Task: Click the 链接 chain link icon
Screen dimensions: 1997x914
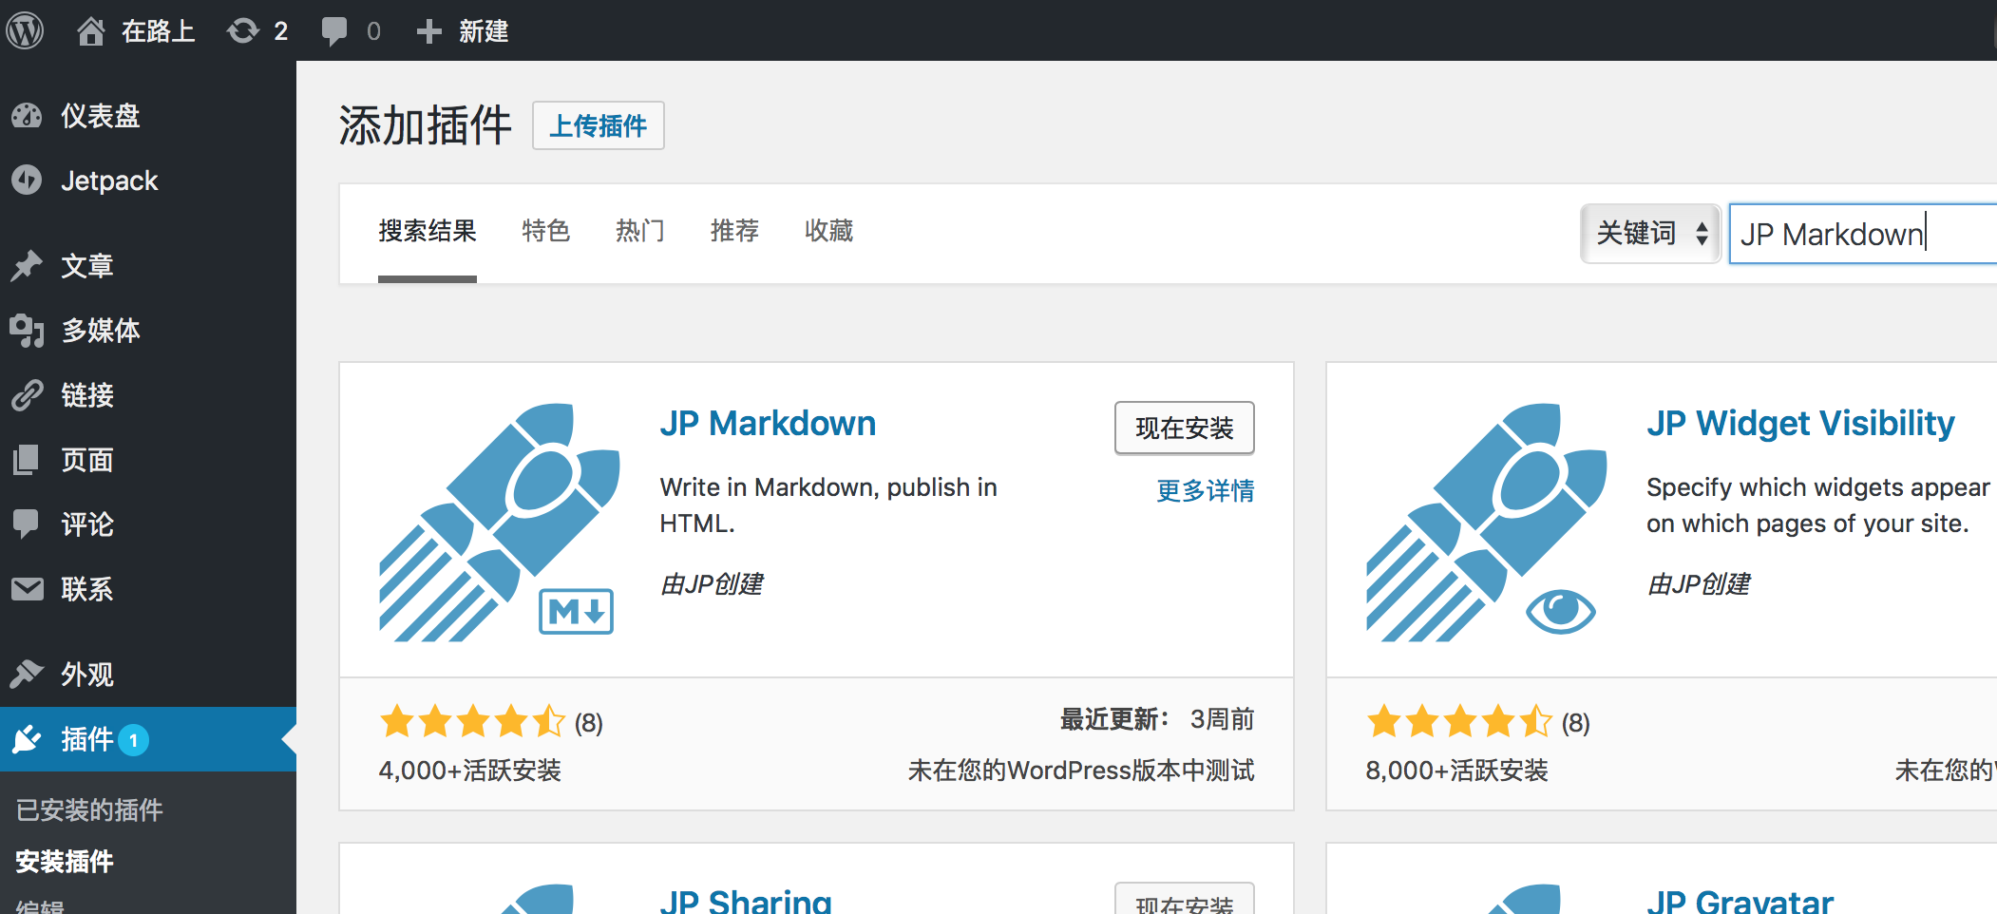Action: tap(27, 395)
